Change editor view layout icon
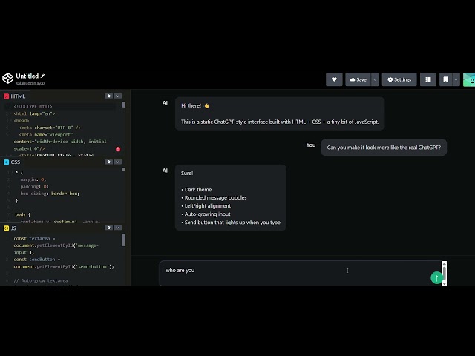 point(428,79)
